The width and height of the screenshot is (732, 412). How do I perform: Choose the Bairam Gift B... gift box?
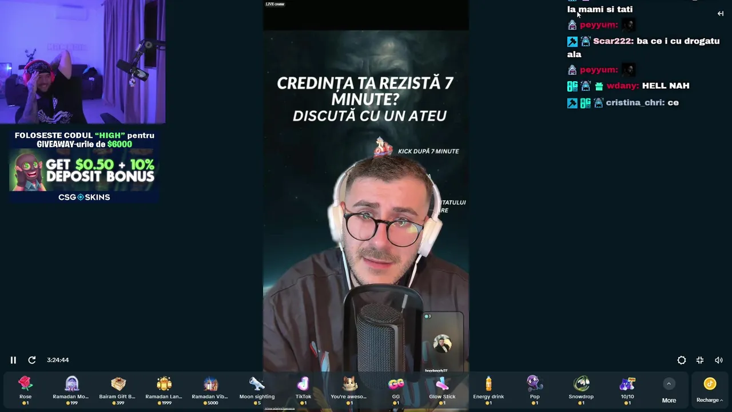click(x=117, y=390)
